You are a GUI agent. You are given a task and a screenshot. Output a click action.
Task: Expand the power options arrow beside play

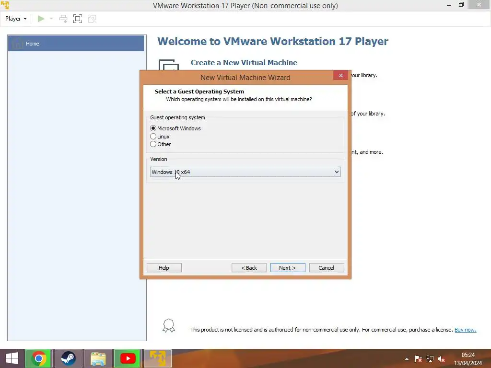point(51,19)
